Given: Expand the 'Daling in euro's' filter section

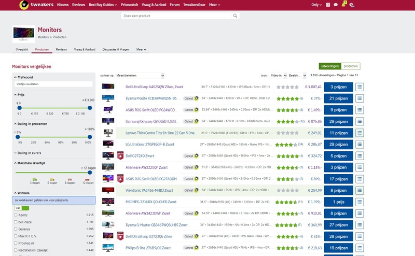Looking at the screenshot, I should (x=30, y=153).
